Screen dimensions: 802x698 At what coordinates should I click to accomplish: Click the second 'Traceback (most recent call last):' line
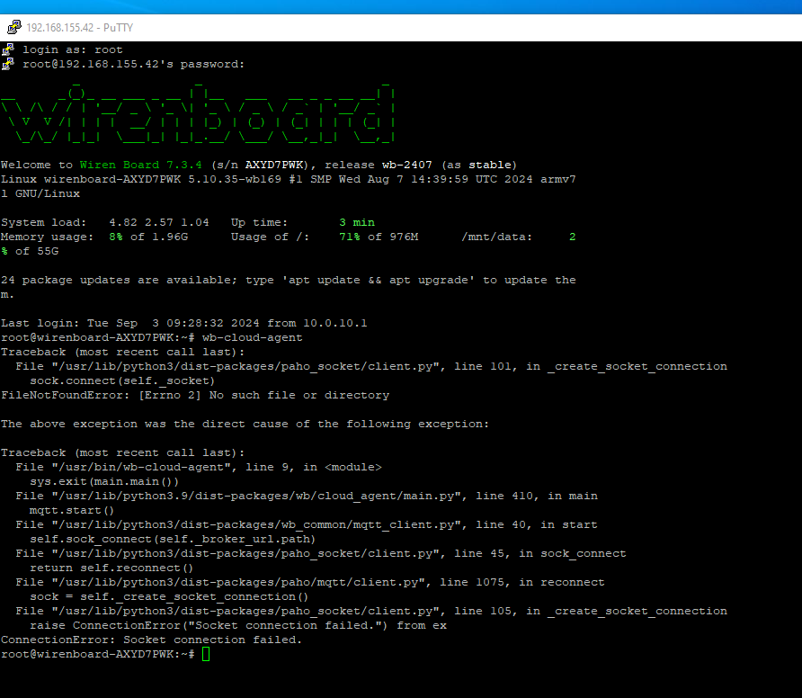123,452
